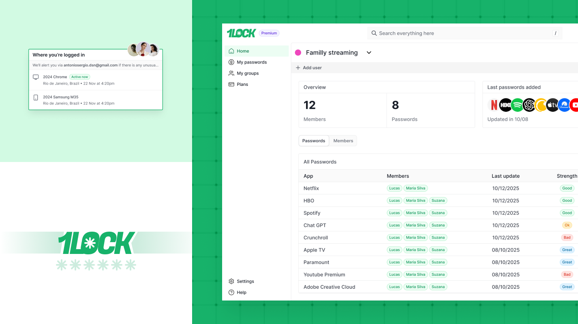This screenshot has width=578, height=324.
Task: Click the monitor icon beside 2024 Chrome
Action: pyautogui.click(x=36, y=77)
